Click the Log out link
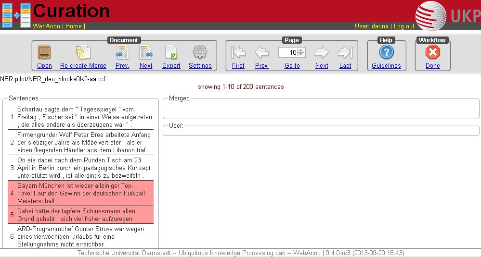The height and width of the screenshot is (257, 481). click(x=404, y=26)
